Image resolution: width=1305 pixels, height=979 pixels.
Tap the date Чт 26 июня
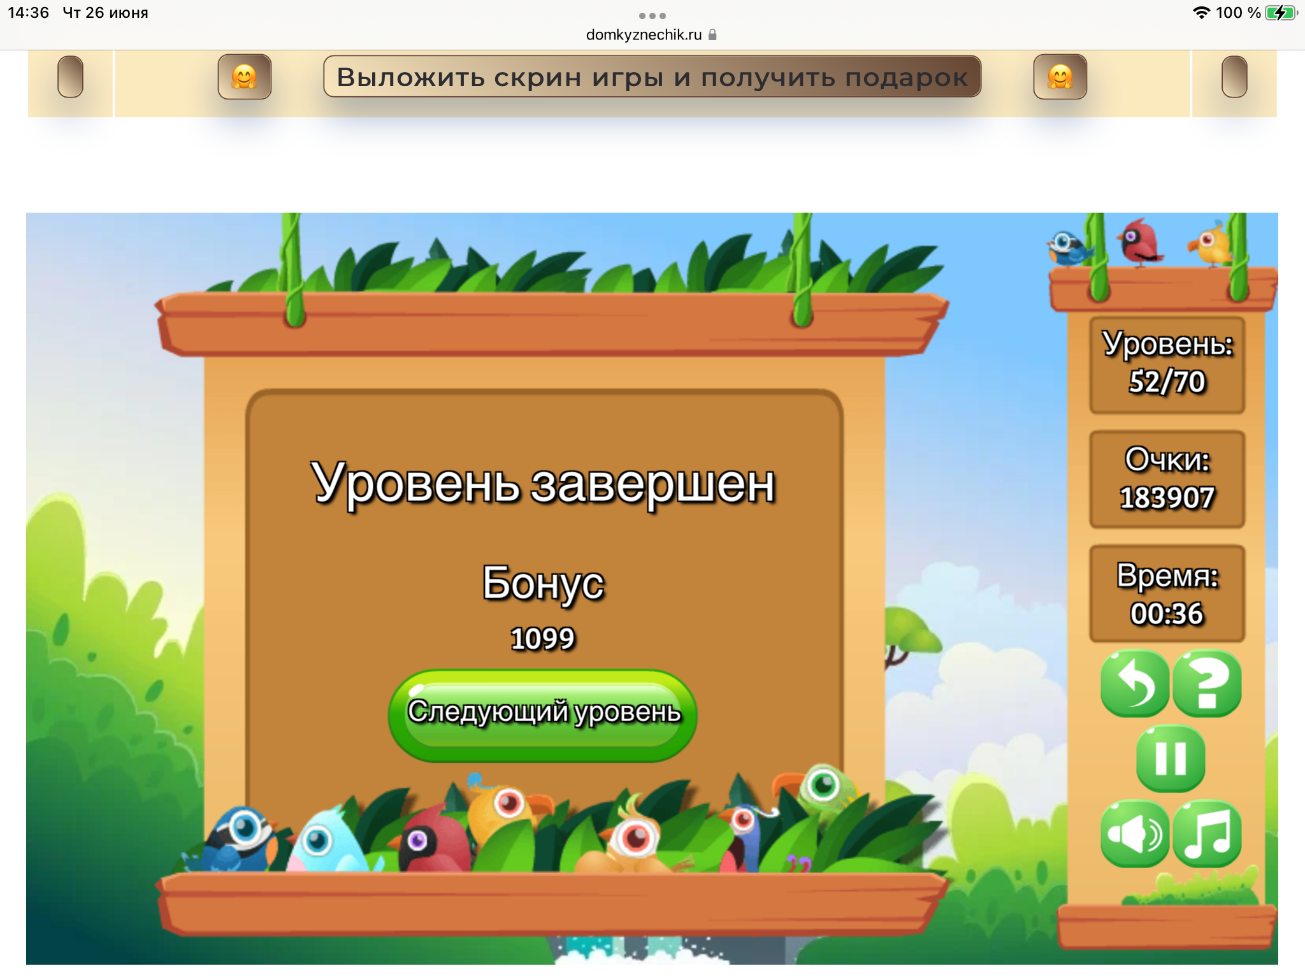tap(105, 13)
